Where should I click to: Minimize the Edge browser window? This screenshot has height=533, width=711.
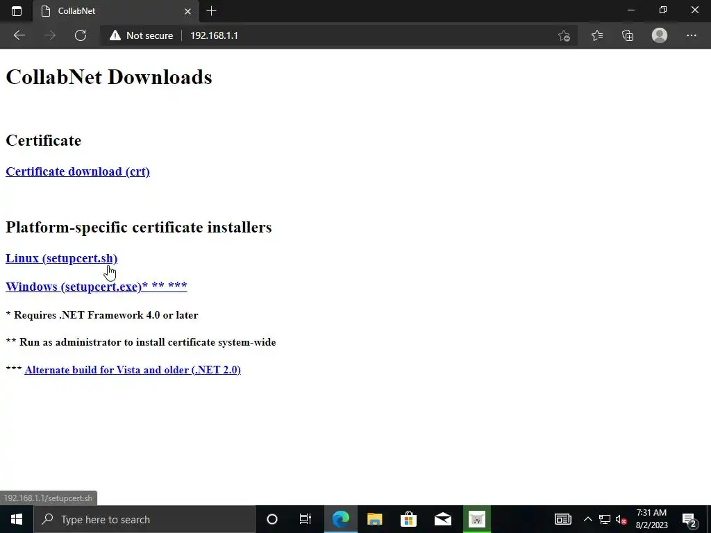pyautogui.click(x=630, y=10)
